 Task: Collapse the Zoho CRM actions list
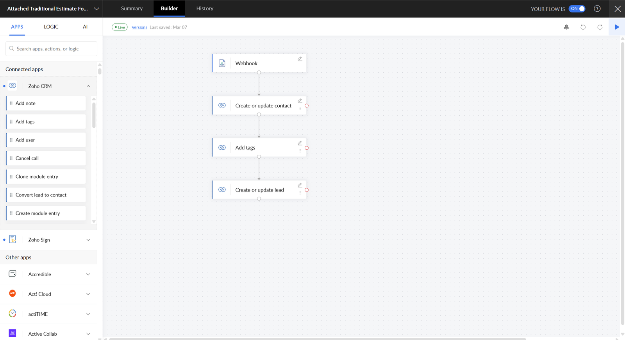88,86
